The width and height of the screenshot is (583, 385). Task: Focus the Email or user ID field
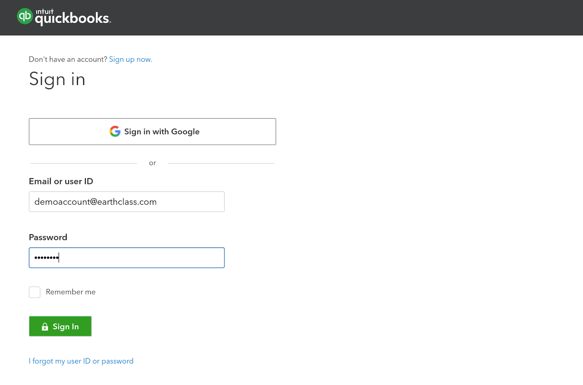click(127, 202)
